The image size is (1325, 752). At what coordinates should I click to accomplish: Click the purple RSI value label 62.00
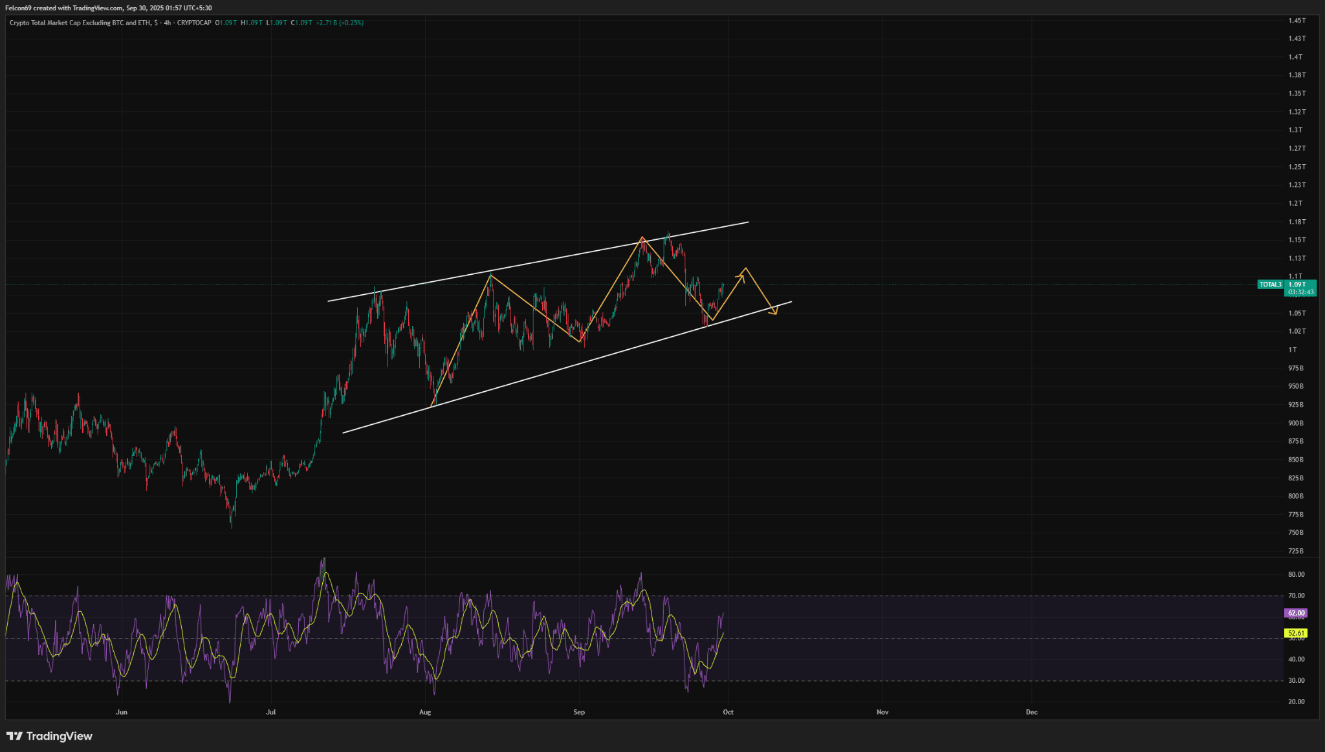pos(1296,613)
